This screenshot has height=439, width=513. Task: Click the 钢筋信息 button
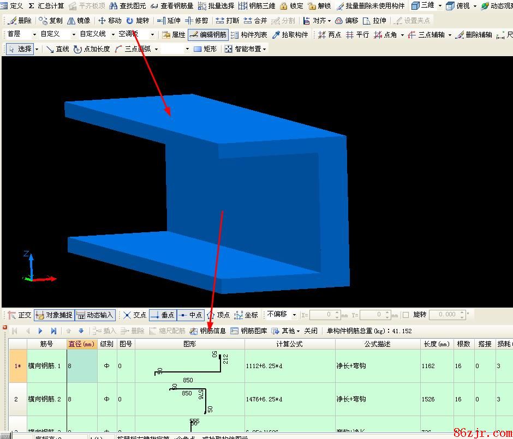[x=208, y=331]
